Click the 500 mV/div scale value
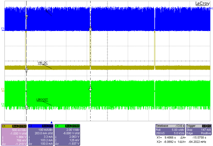 point(19,130)
